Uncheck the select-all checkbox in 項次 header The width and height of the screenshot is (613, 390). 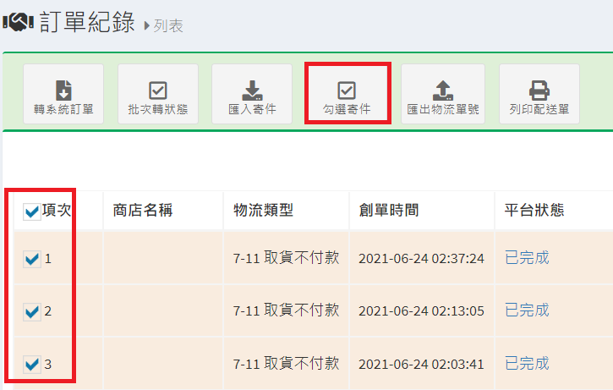click(x=31, y=211)
